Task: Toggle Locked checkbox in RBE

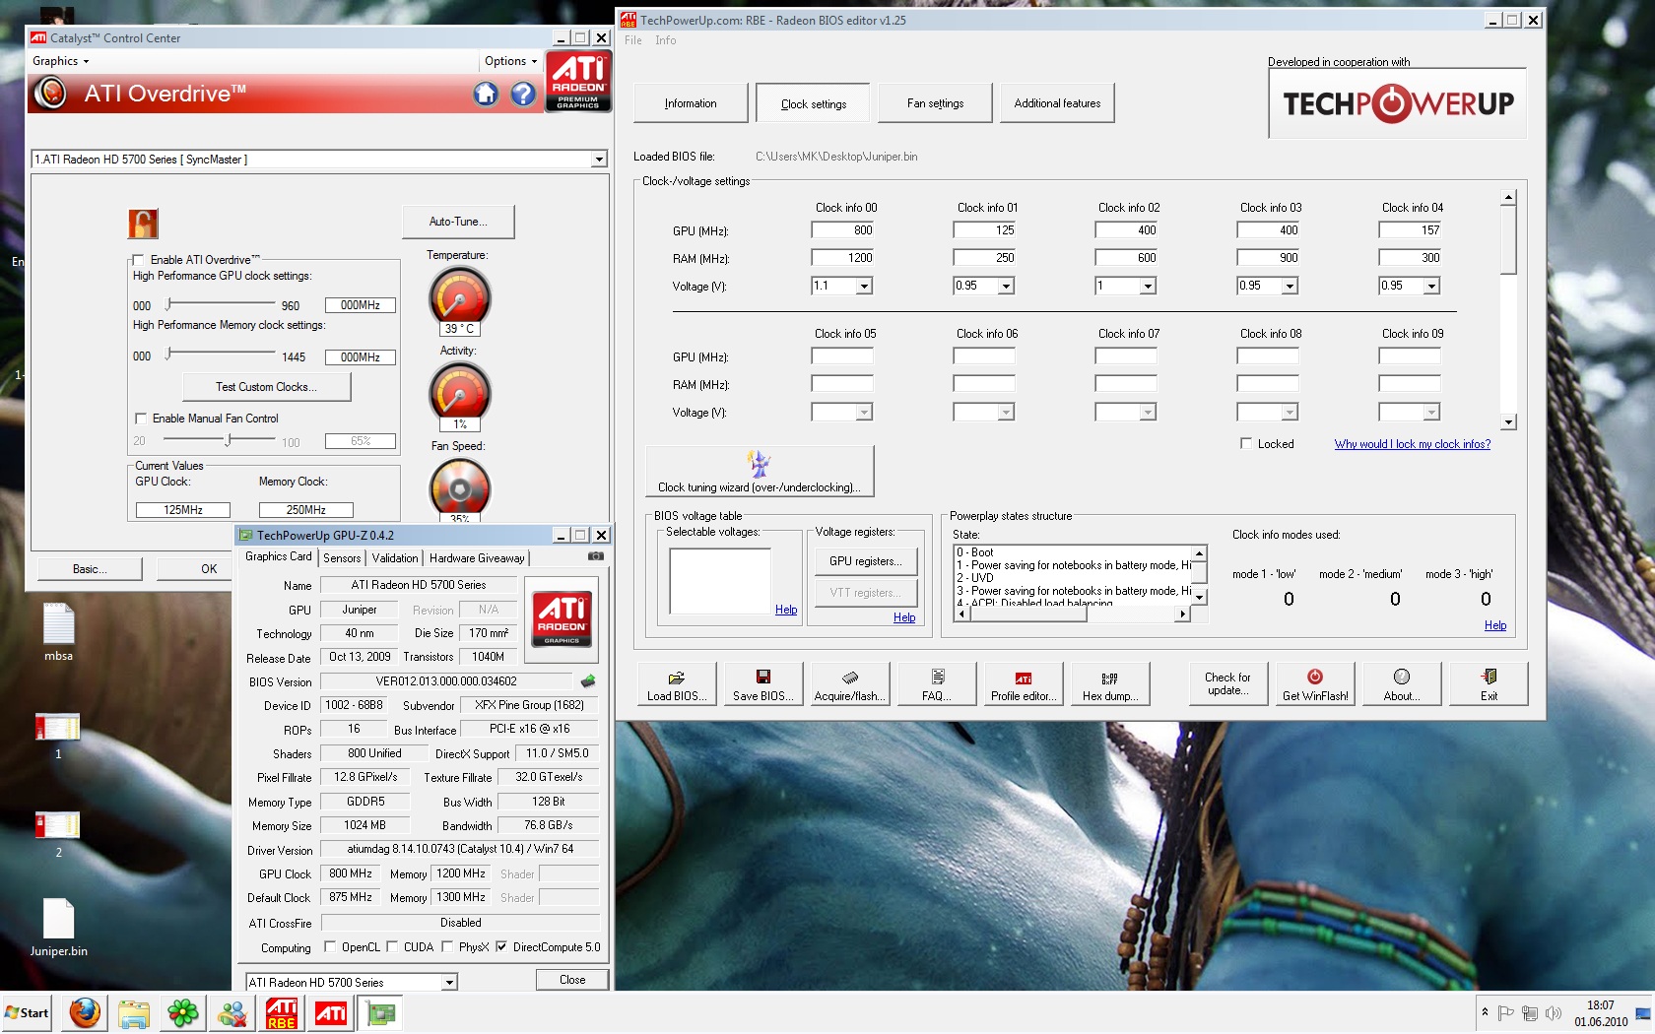Action: point(1245,444)
